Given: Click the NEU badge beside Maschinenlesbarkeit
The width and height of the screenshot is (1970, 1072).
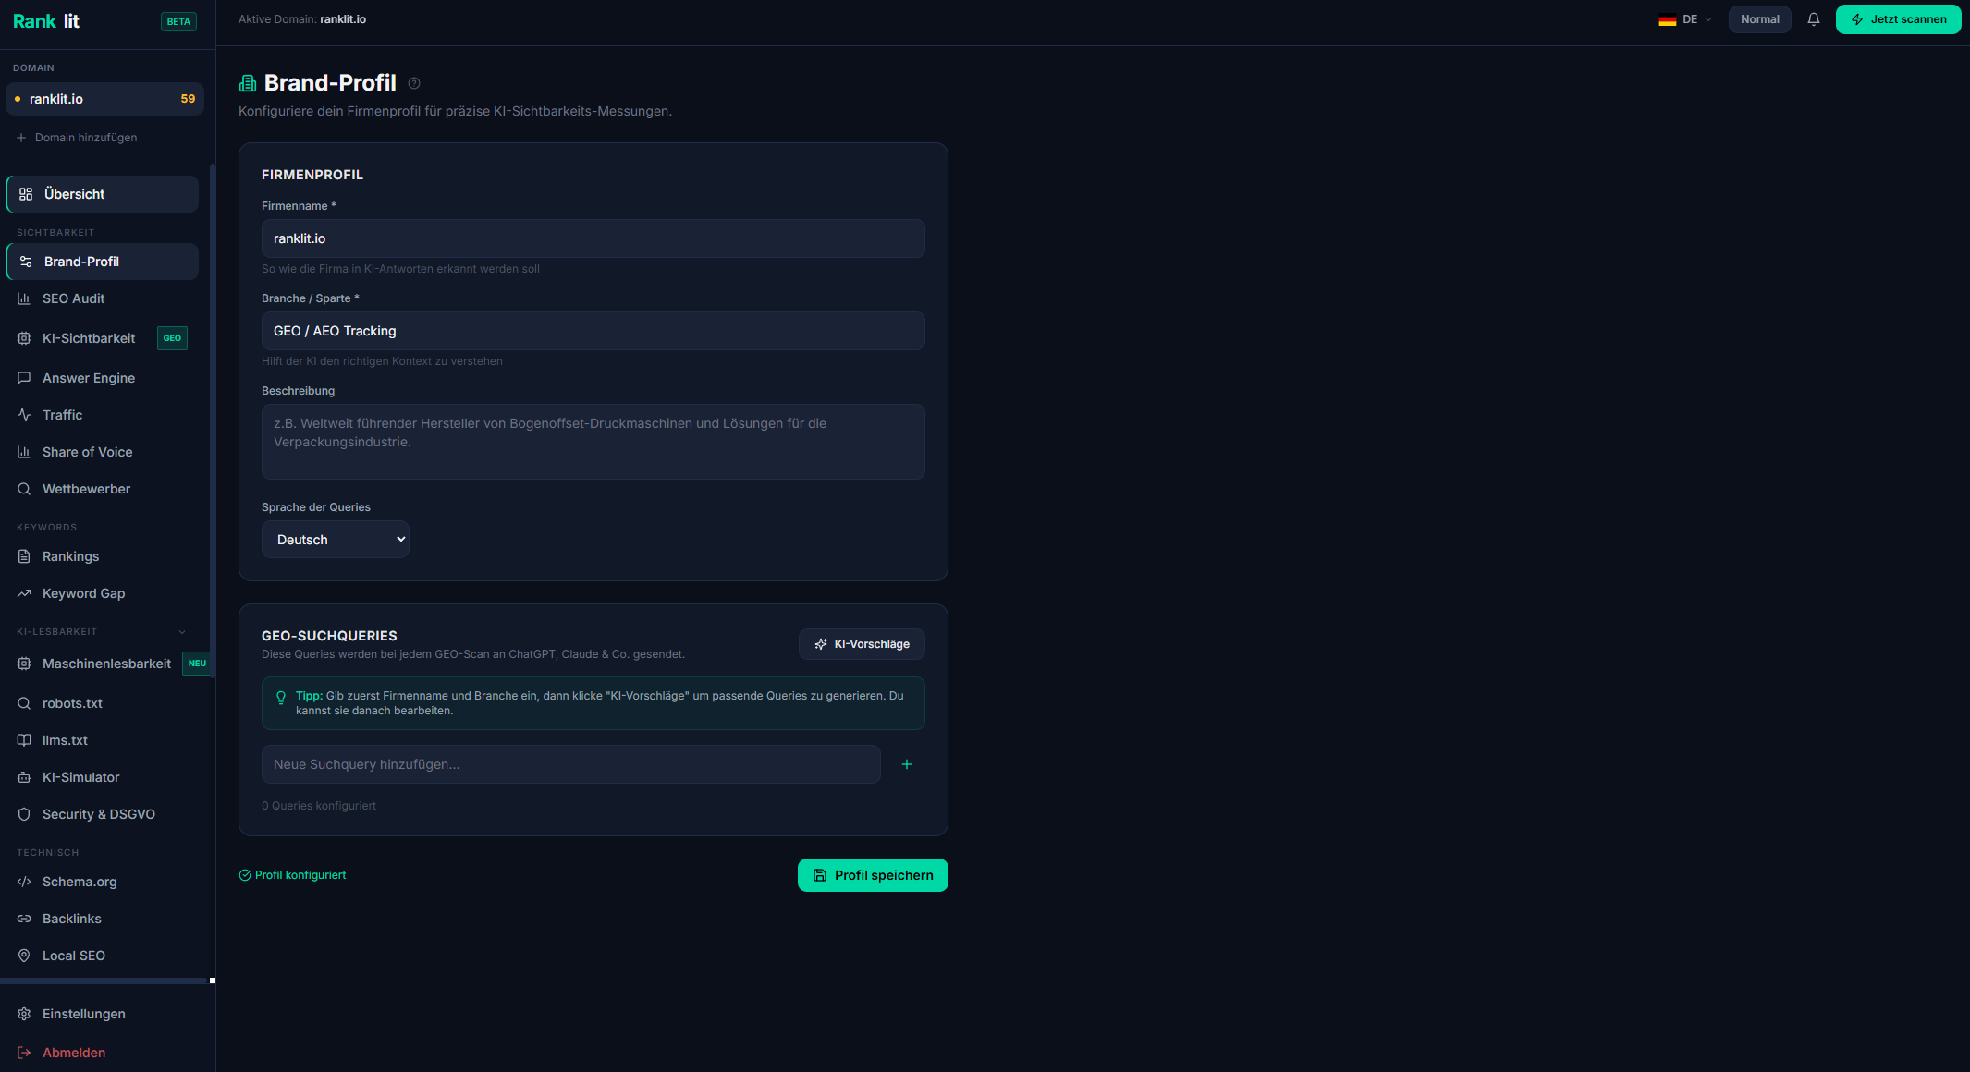Looking at the screenshot, I should tap(197, 664).
